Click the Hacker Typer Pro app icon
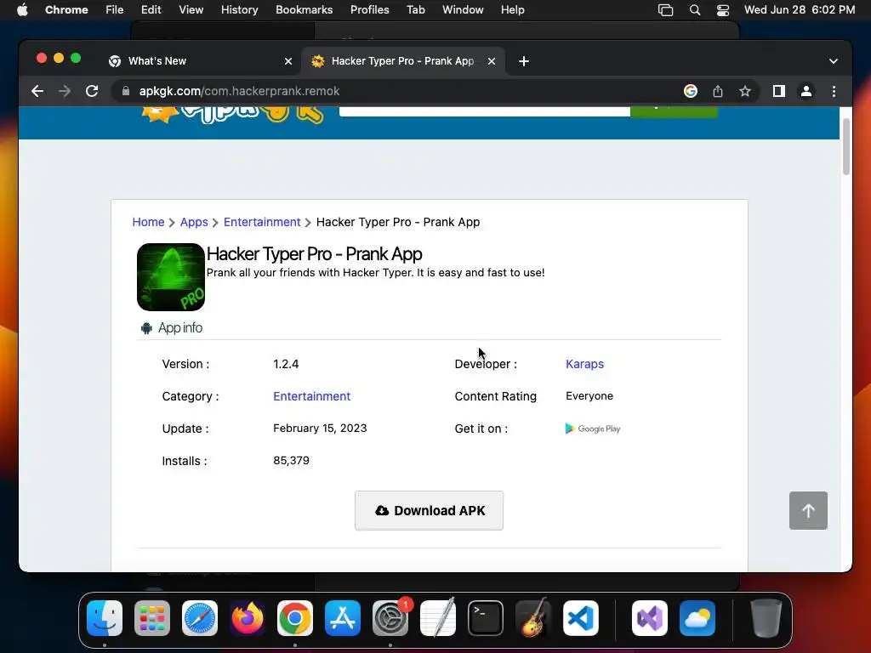Viewport: 871px width, 653px height. coord(171,277)
